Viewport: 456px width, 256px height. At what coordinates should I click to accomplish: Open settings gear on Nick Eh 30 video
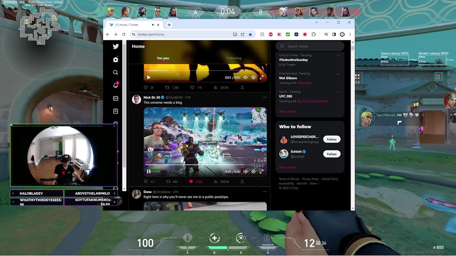(253, 171)
